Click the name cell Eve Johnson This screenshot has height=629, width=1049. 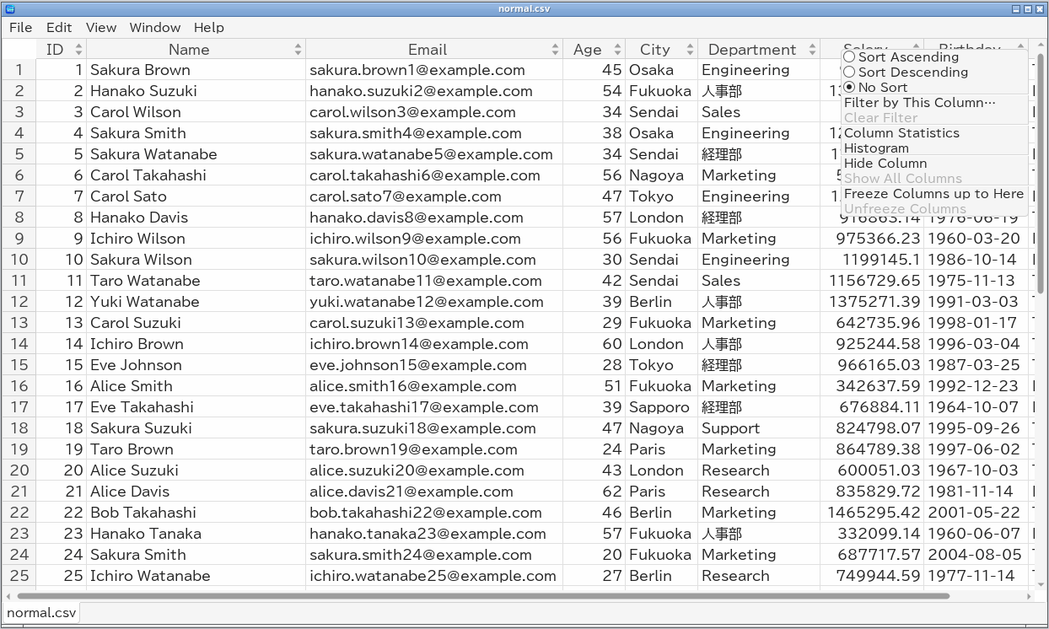pyautogui.click(x=196, y=365)
